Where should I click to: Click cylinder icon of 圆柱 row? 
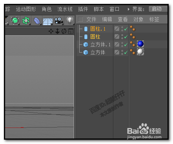pyautogui.click(x=86, y=37)
